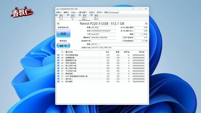Click status circle of attribute F2 row

click(x=58, y=82)
